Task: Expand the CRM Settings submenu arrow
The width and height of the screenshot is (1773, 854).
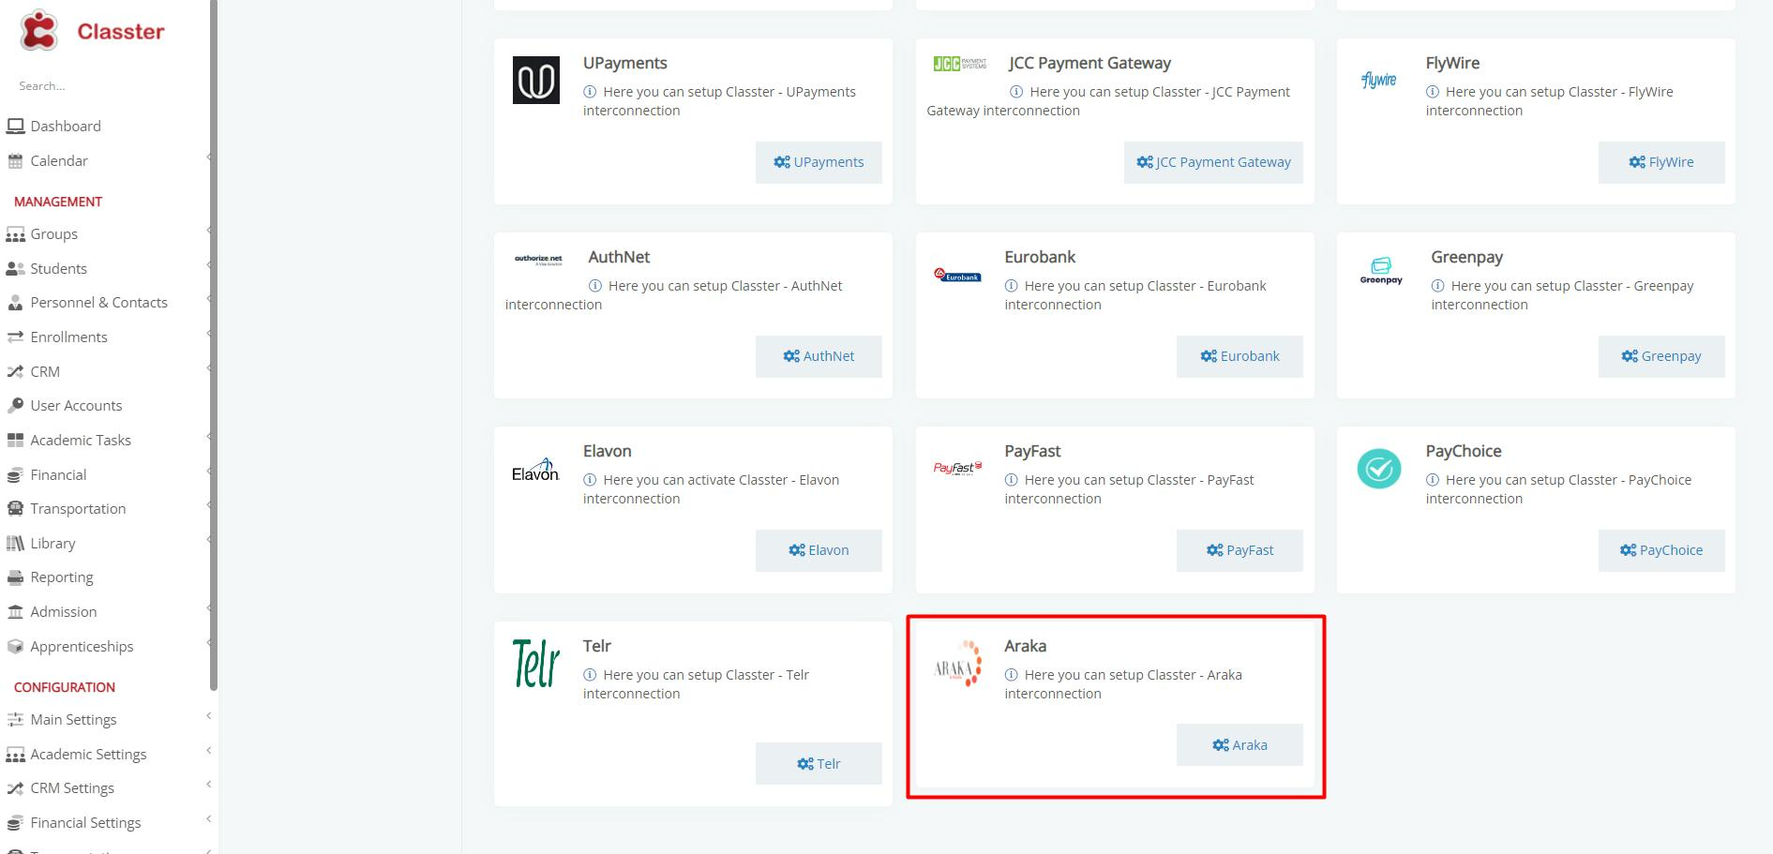Action: (208, 785)
